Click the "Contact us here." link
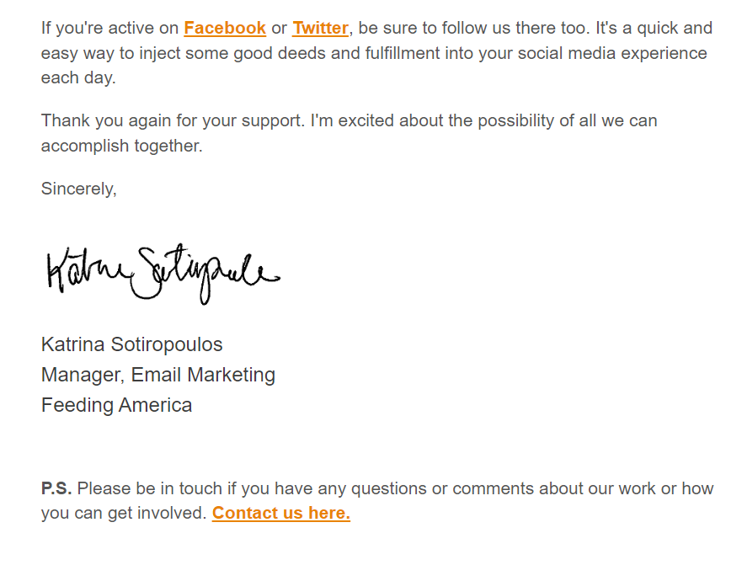Viewport: 747px width, 565px height. [280, 513]
